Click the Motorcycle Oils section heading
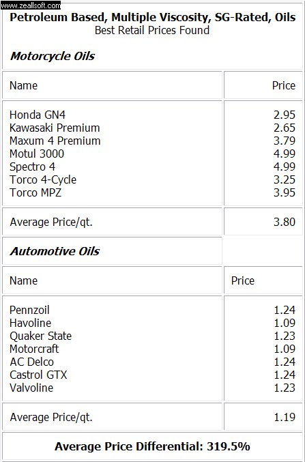This screenshot has height=462, width=305. tap(53, 56)
